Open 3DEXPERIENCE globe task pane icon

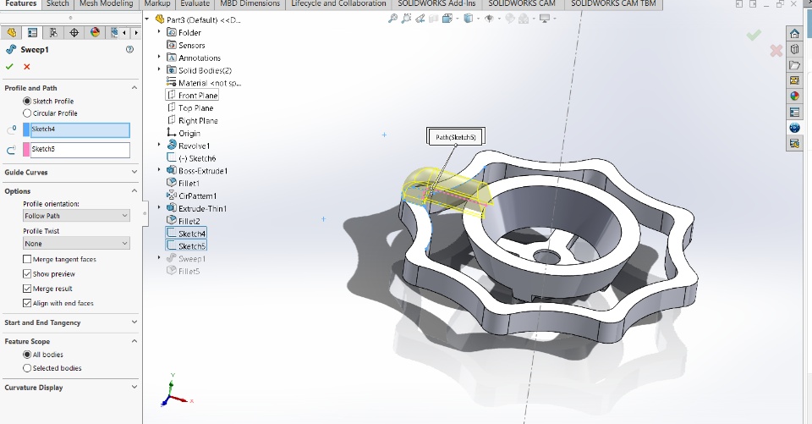click(794, 128)
